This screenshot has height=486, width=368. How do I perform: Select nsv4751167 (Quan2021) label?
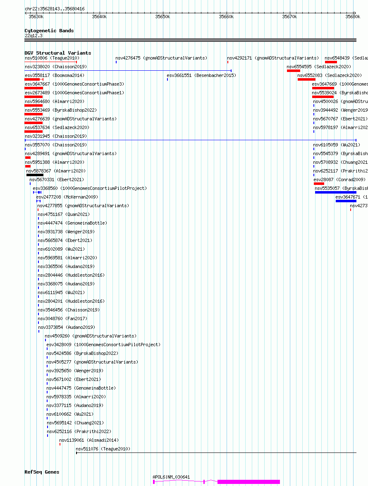point(64,214)
